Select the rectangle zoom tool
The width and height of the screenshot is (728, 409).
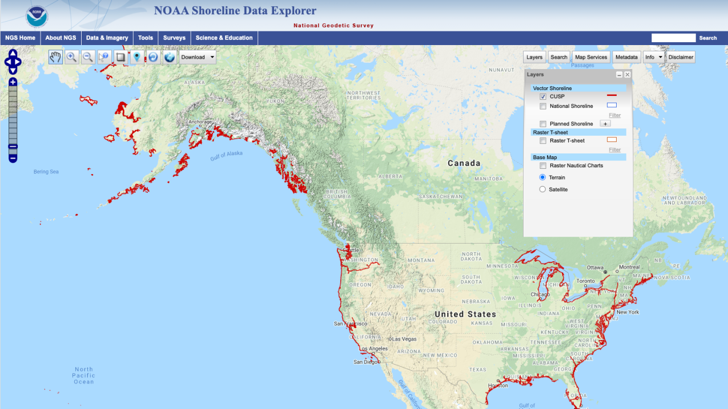coord(120,57)
